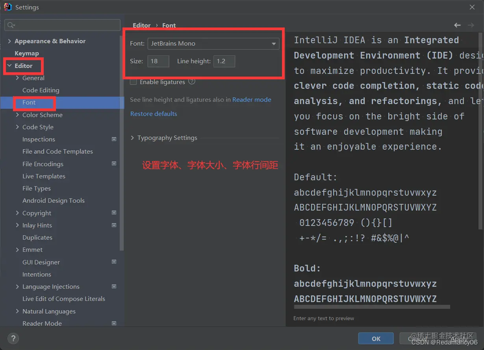Click the Cancel button
Image resolution: width=484 pixels, height=350 pixels.
pyautogui.click(x=417, y=339)
